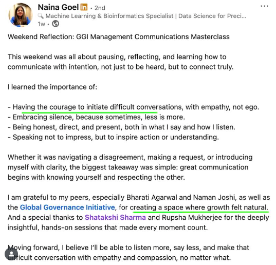The image size is (276, 265).
Task: Open the Naina Goel profile name link
Action: coord(58,7)
